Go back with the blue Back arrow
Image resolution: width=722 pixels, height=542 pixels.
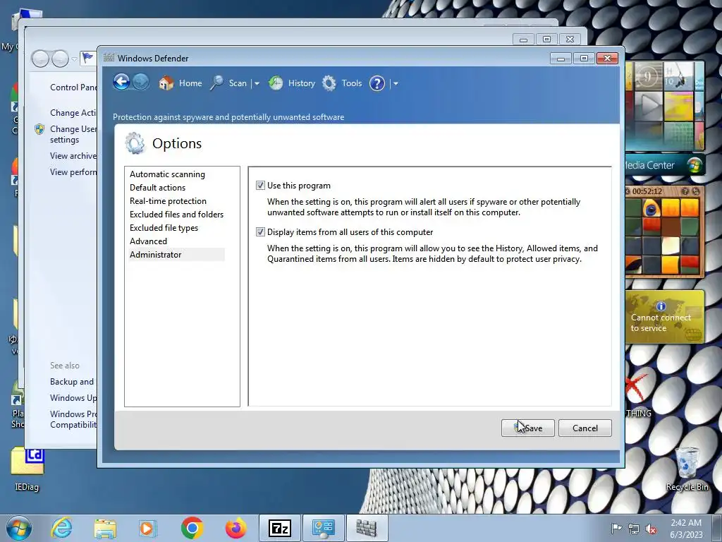[121, 83]
